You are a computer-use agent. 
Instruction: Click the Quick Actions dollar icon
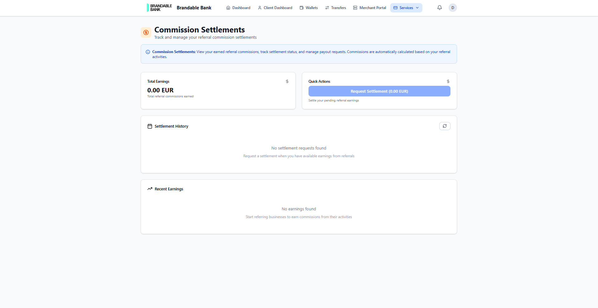[448, 81]
